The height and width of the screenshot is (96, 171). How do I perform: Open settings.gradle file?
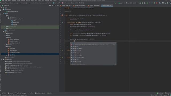[14, 71]
